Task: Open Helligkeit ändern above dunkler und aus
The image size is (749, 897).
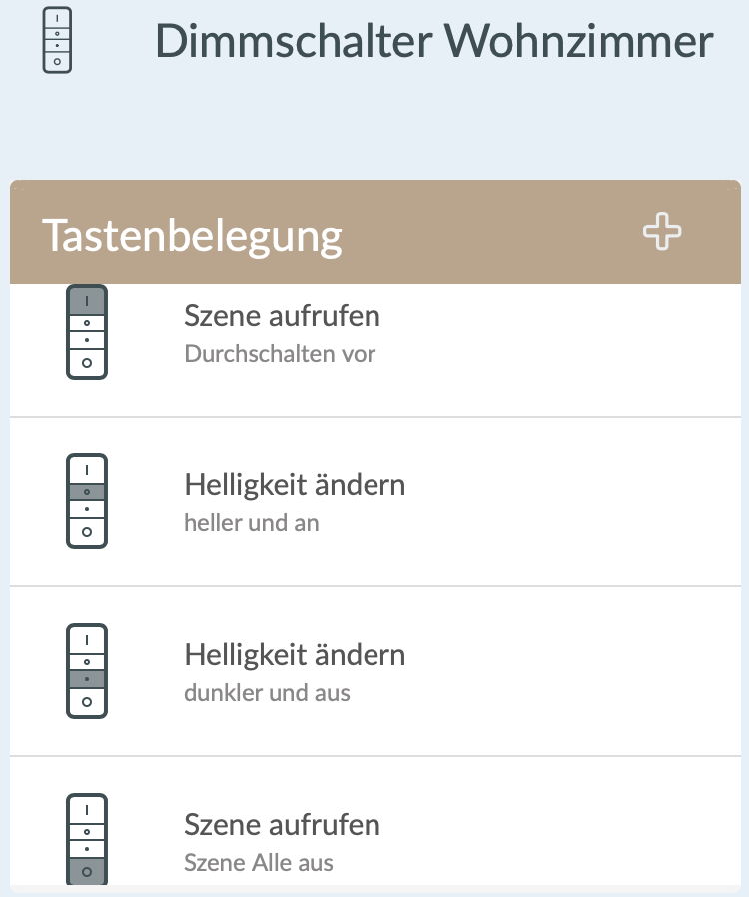Action: coord(295,656)
